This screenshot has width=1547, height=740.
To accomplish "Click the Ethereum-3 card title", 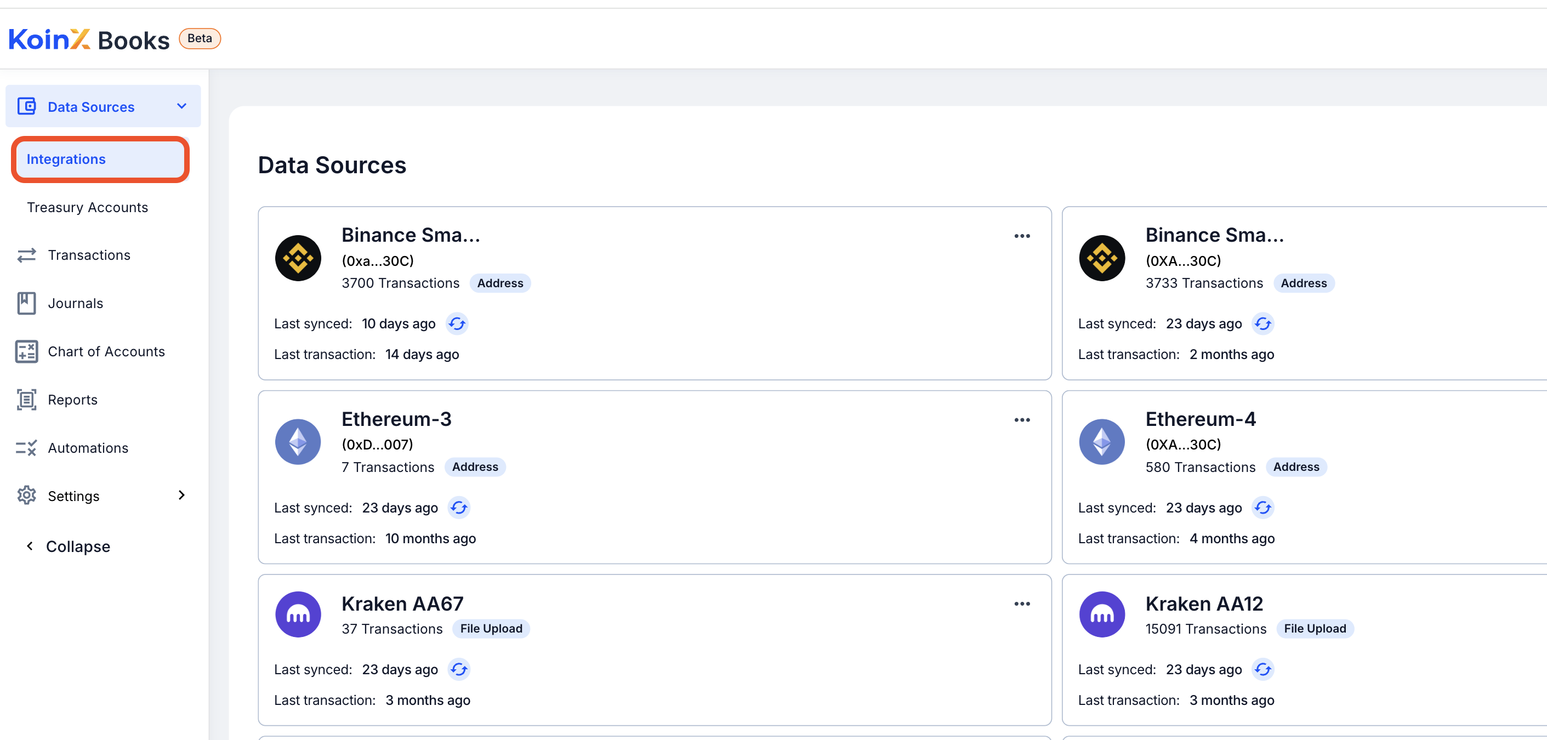I will coord(396,419).
